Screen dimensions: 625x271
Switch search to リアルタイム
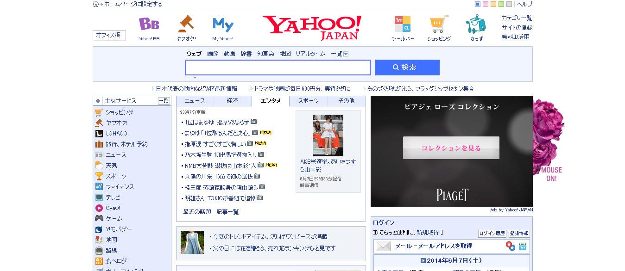pyautogui.click(x=310, y=54)
